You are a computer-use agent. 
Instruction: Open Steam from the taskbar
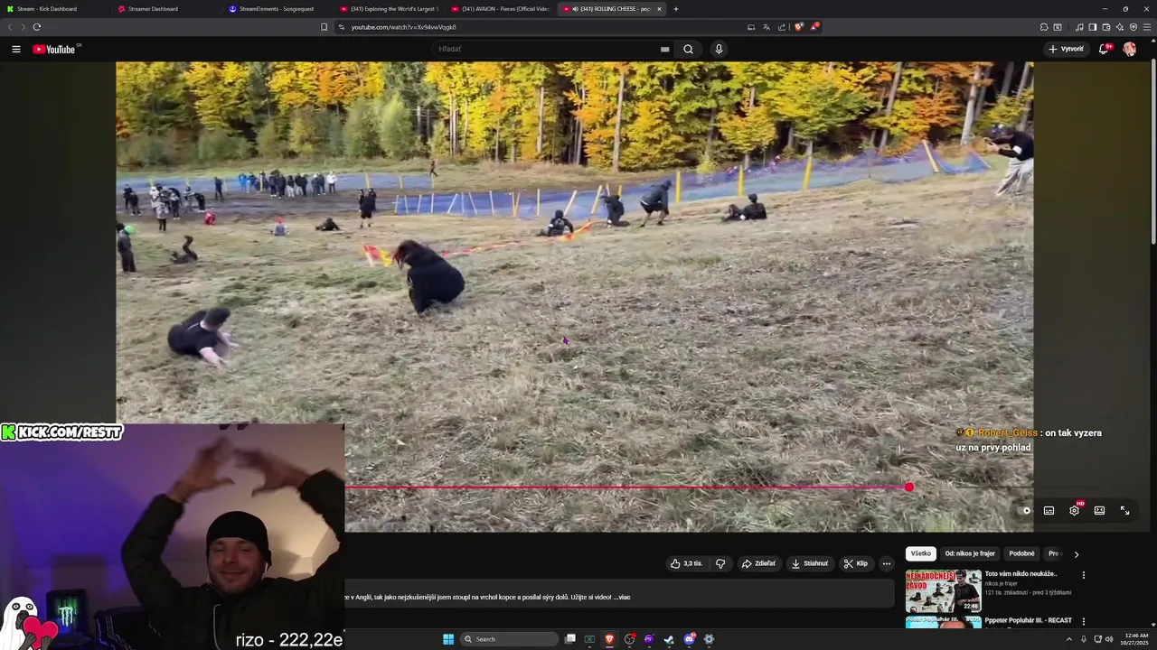669,639
